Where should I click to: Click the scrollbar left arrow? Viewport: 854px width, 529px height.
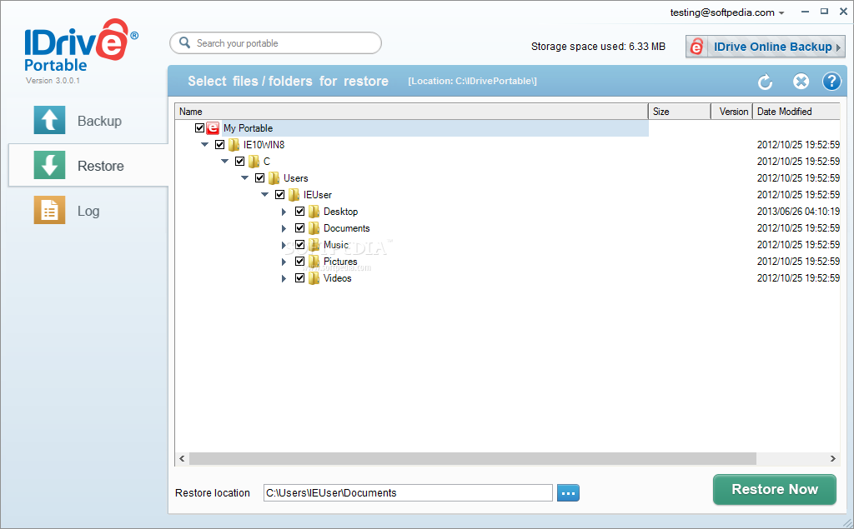pos(182,459)
